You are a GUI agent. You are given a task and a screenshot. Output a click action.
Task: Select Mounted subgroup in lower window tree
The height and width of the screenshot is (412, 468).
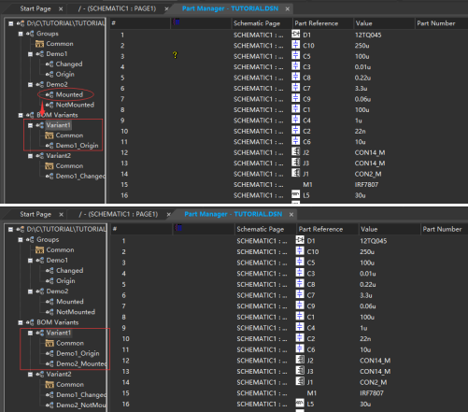tap(70, 302)
